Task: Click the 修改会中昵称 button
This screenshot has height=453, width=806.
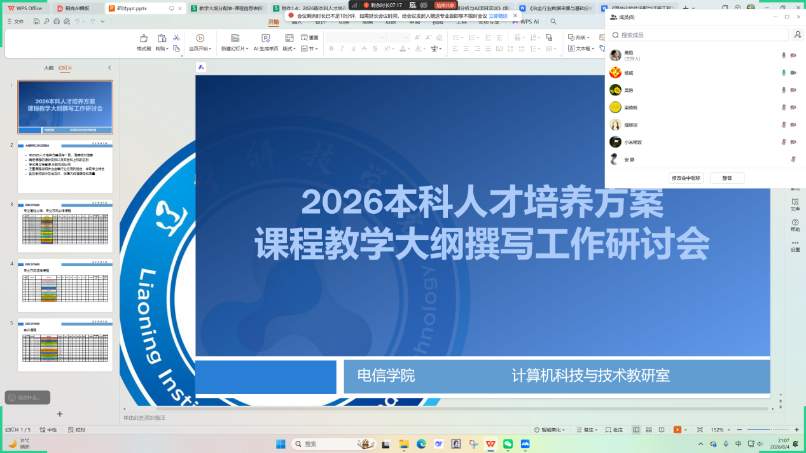Action: (686, 178)
